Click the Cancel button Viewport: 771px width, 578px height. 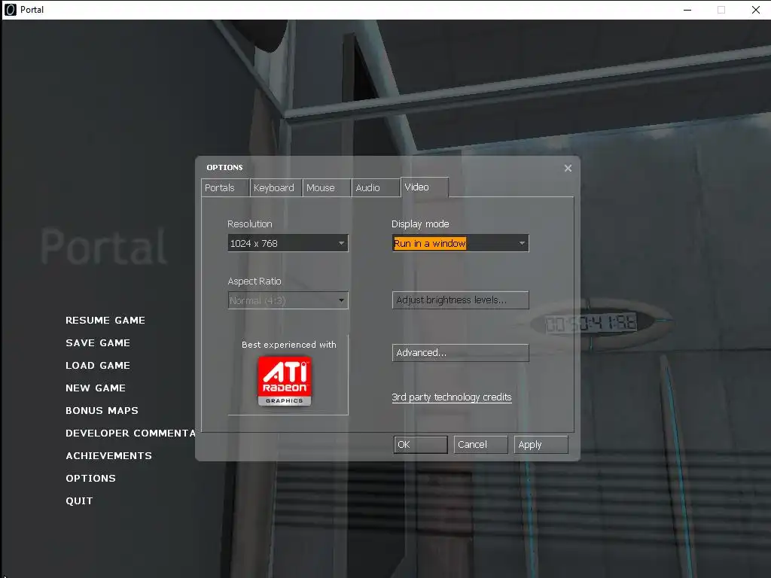click(481, 445)
